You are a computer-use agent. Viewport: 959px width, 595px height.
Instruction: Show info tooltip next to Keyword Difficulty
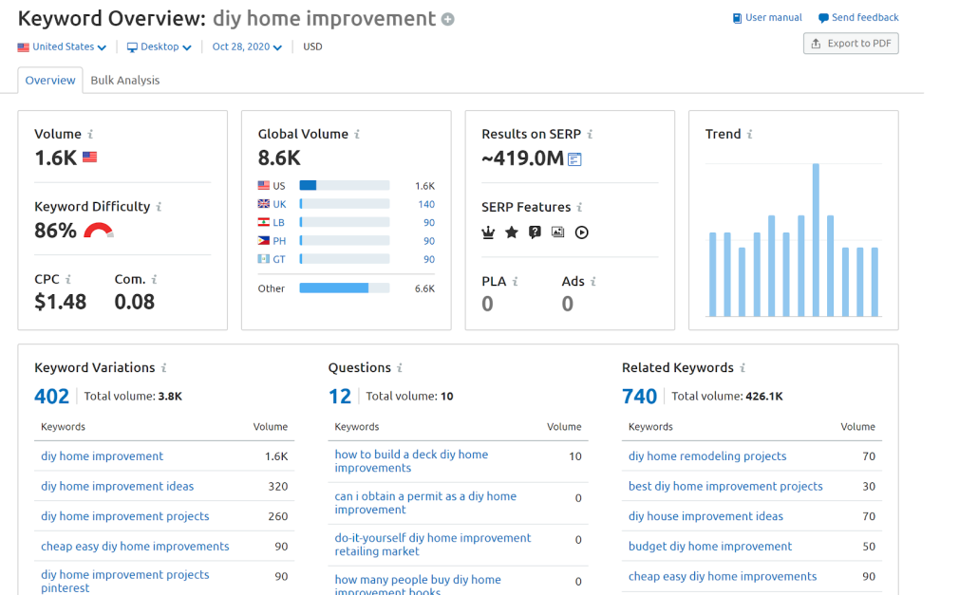click(159, 207)
